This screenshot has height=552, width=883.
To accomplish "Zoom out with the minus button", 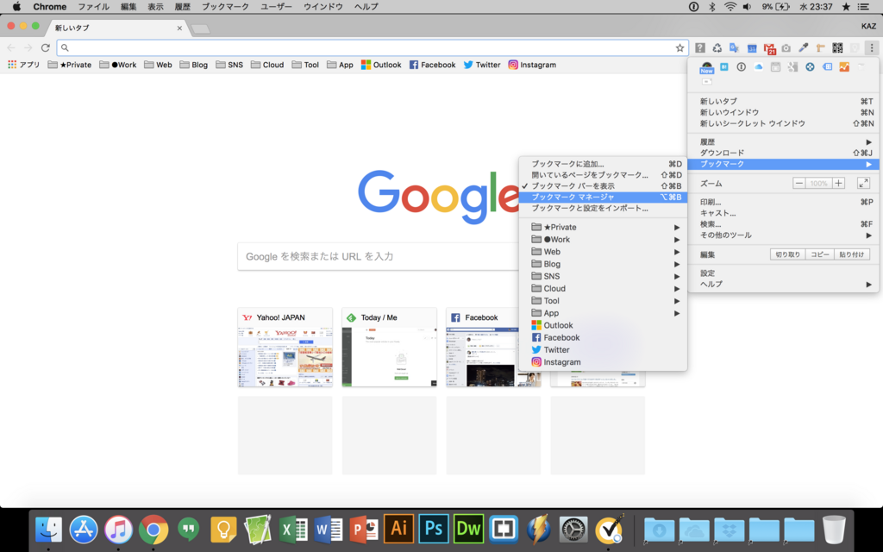I will point(799,183).
